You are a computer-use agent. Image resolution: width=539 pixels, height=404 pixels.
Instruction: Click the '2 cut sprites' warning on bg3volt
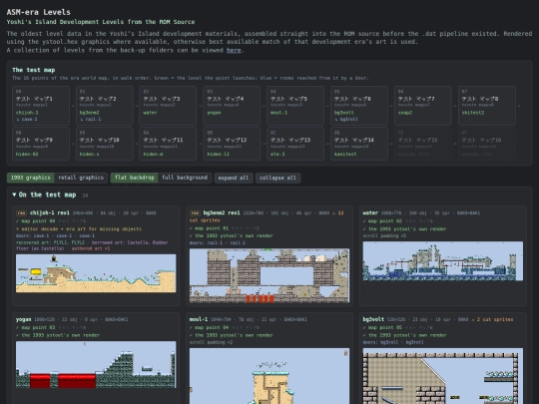[492, 319]
